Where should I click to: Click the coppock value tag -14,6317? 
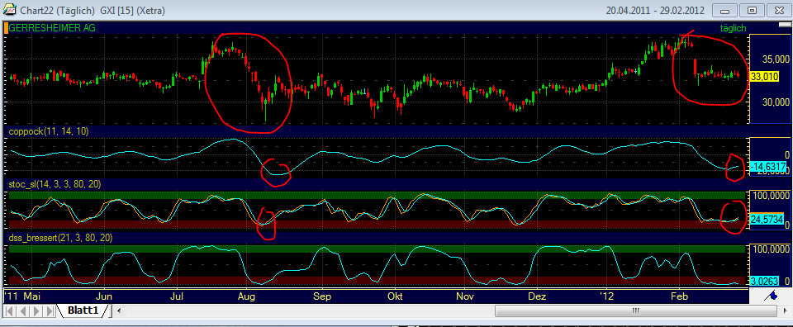767,166
